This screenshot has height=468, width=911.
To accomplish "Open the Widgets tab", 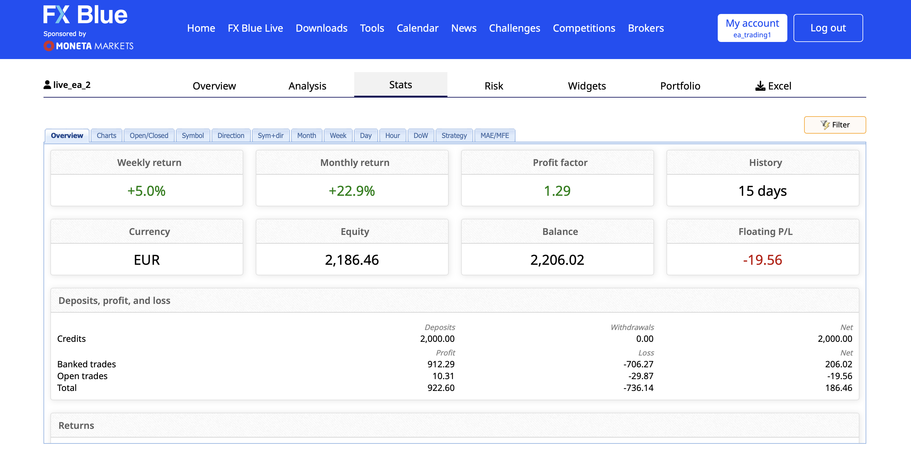I will (x=586, y=86).
